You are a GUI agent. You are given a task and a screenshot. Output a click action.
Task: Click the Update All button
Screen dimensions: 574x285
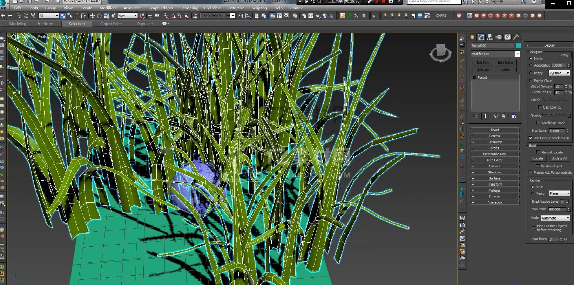(x=559, y=158)
